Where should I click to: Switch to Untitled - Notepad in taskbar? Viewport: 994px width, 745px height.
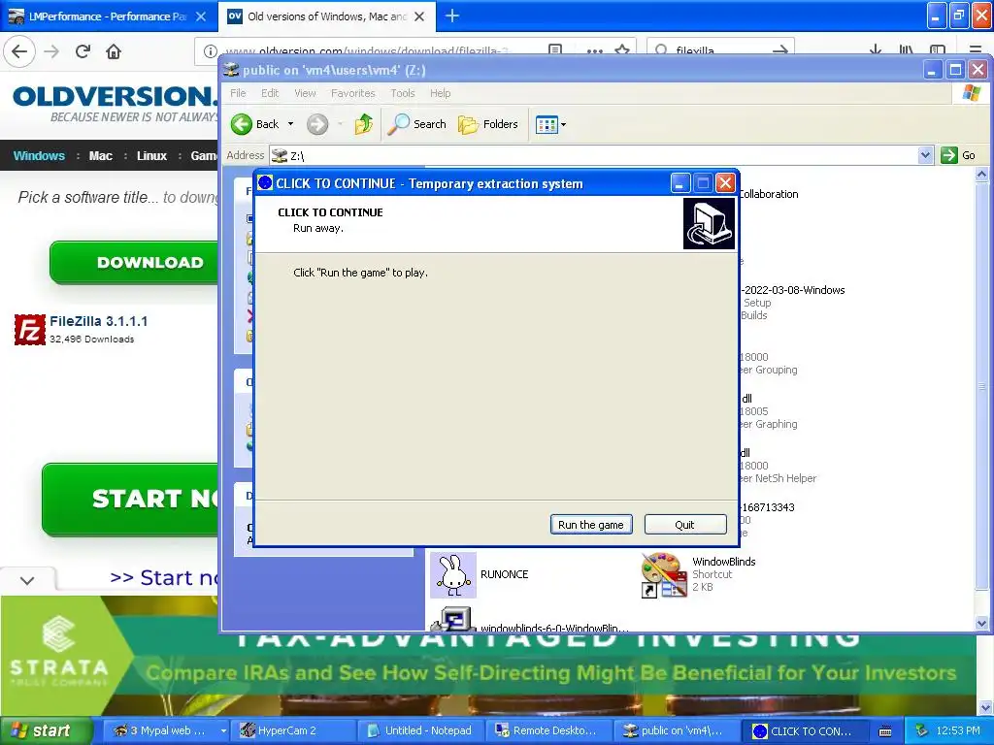click(x=420, y=730)
